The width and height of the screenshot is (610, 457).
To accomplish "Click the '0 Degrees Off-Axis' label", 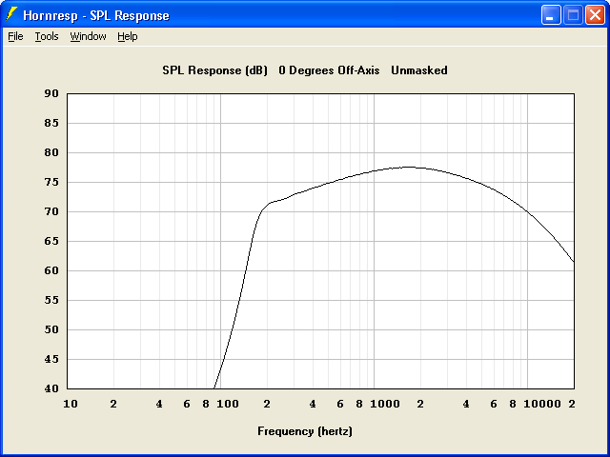I will click(329, 70).
